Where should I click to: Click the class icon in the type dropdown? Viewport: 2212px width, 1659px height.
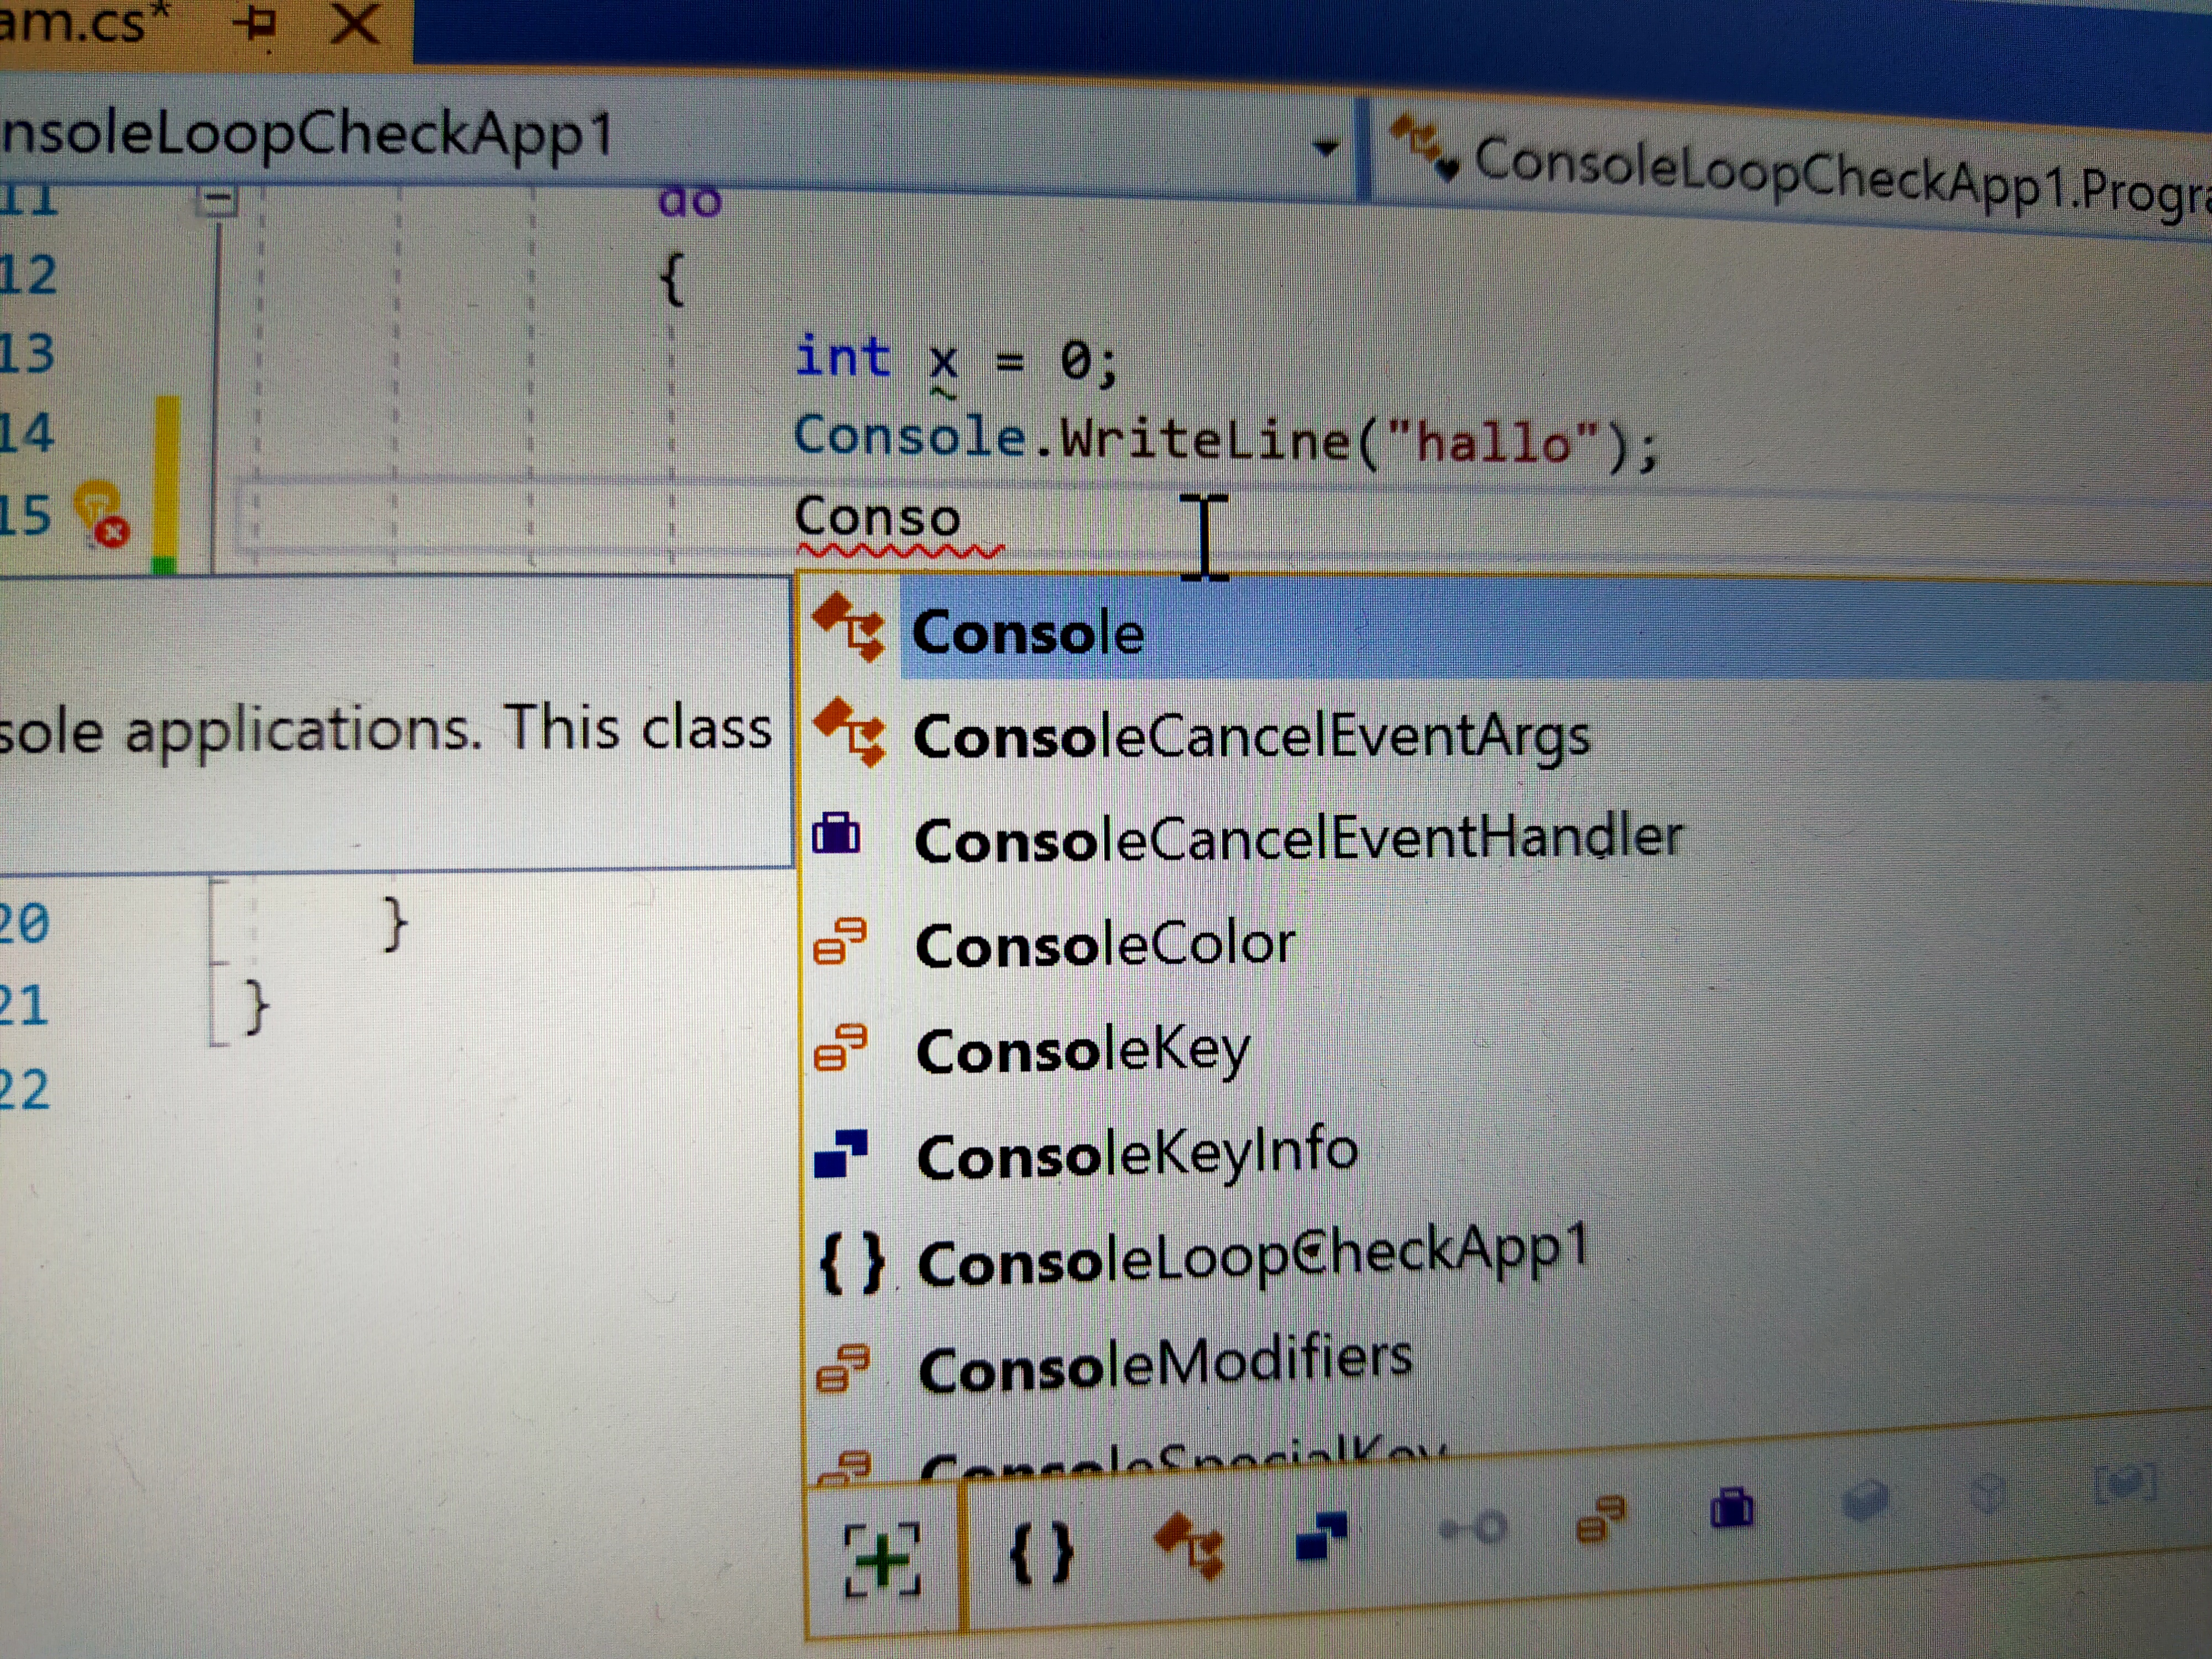point(1424,149)
